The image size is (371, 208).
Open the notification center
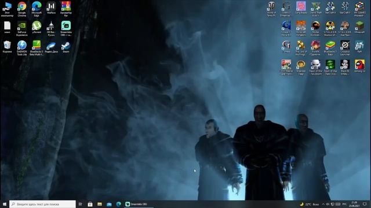point(365,204)
